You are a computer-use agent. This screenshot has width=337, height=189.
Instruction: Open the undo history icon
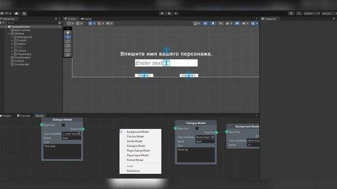point(291,14)
